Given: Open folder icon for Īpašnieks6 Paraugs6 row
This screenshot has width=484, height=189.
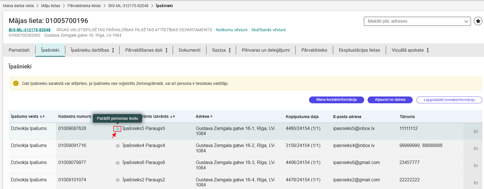Looking at the screenshot, I should pos(476,165).
